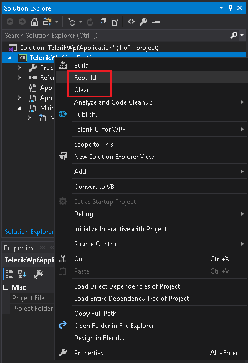
Task: Click the Pending Changes Filter clock icon
Action: [71, 22]
